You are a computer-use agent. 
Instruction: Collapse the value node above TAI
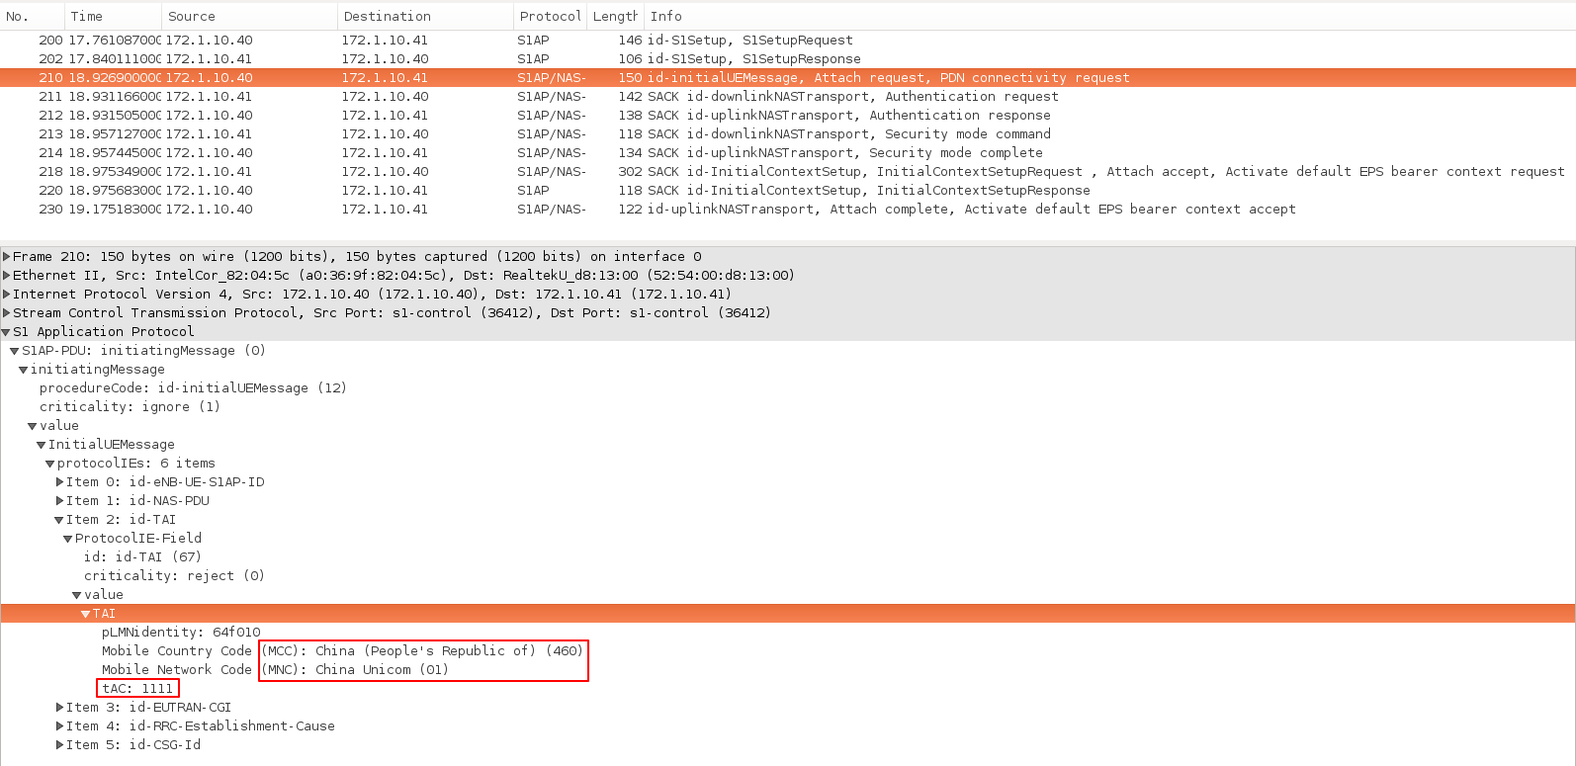77,595
